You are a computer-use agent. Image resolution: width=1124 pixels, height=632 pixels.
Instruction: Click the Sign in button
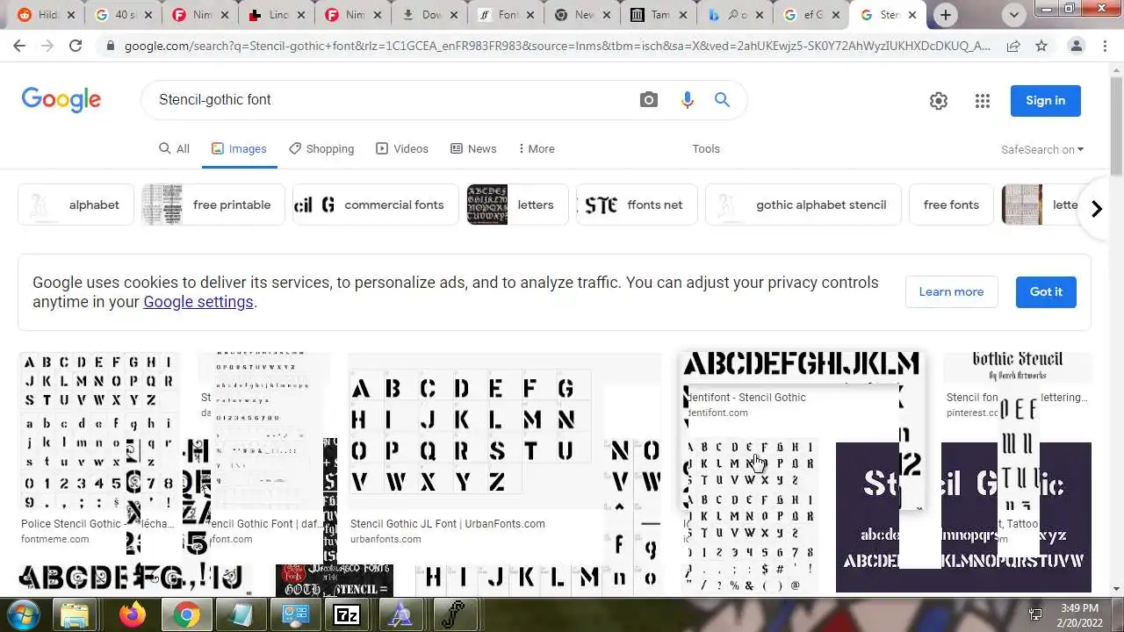point(1045,100)
